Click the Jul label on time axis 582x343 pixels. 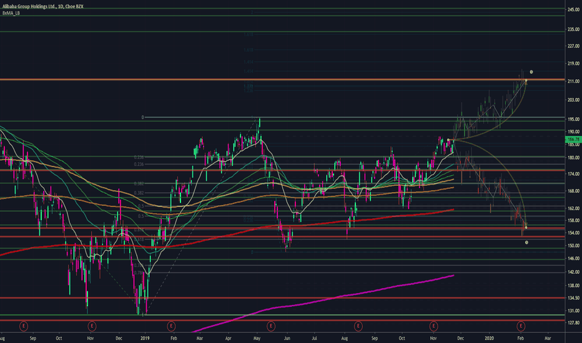(x=314, y=338)
